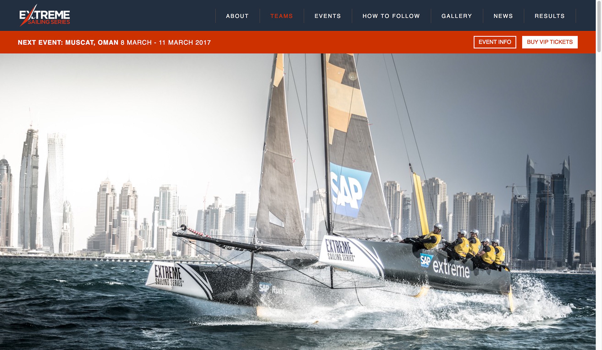Open the Events navigation link
The width and height of the screenshot is (602, 350).
pyautogui.click(x=328, y=16)
